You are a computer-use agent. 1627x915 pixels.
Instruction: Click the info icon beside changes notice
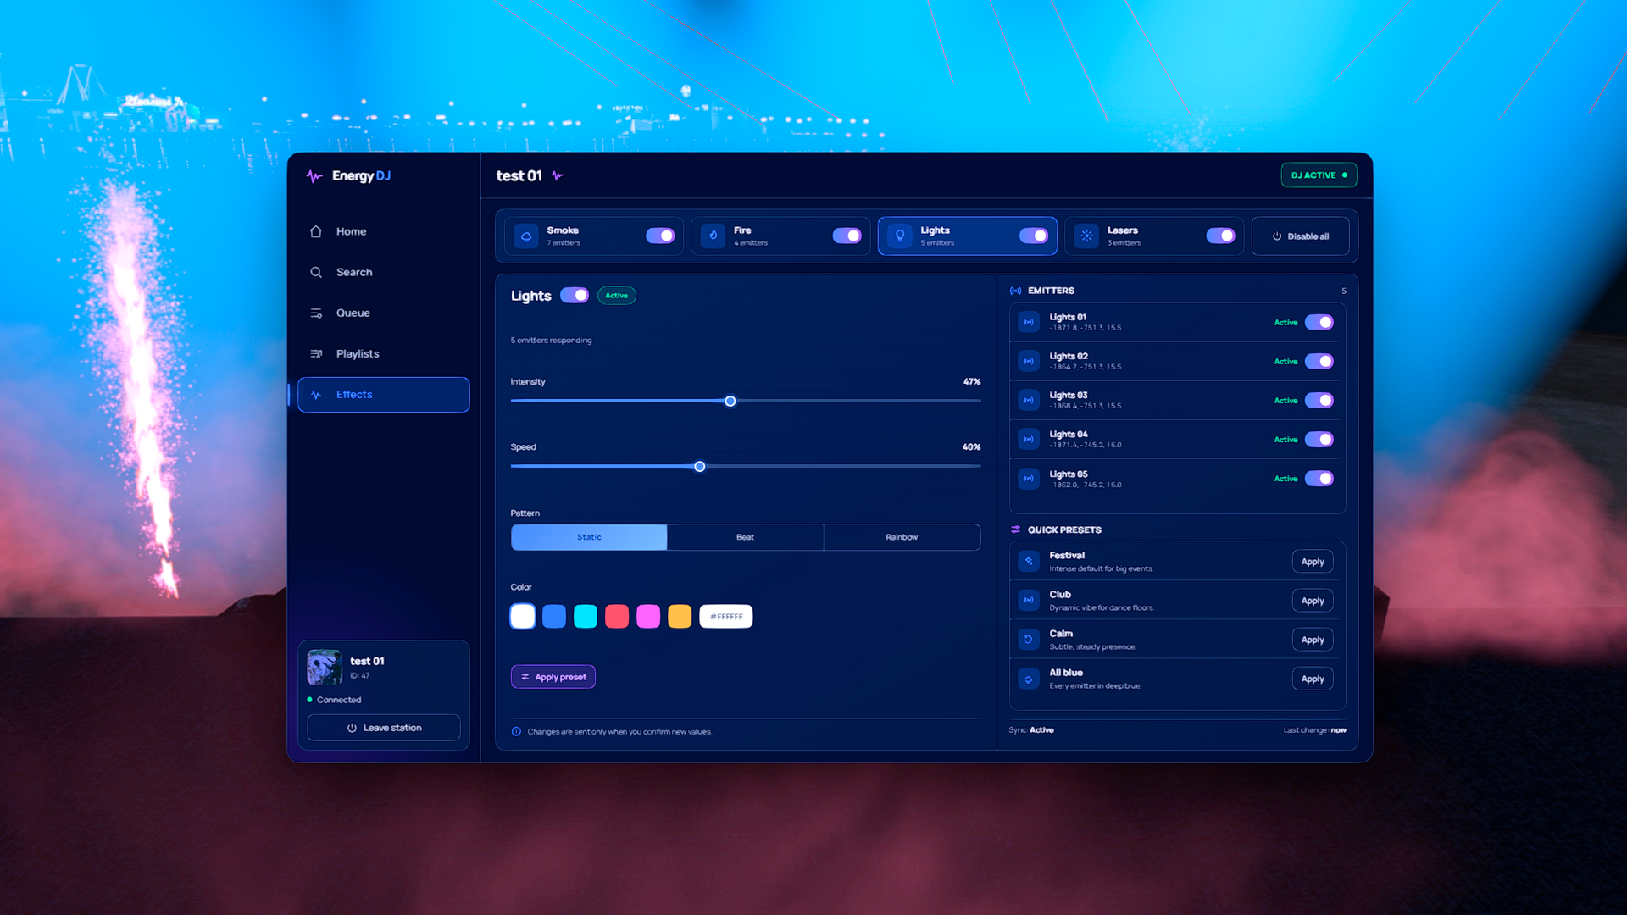[x=516, y=731]
